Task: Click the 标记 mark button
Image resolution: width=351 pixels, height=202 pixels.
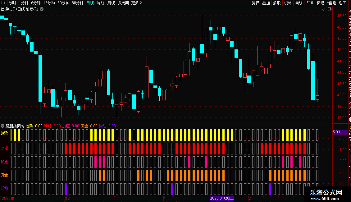Action: (320, 3)
